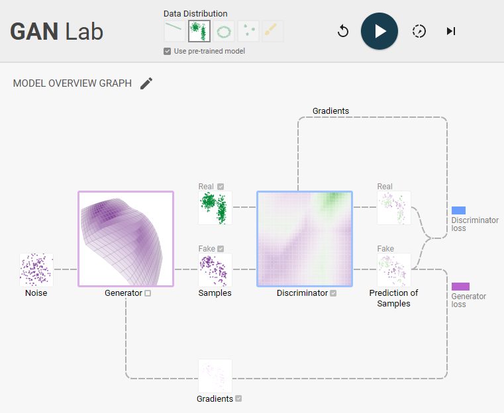The image size is (504, 413).
Task: Click the Generator loss text
Action: pyautogui.click(x=469, y=300)
